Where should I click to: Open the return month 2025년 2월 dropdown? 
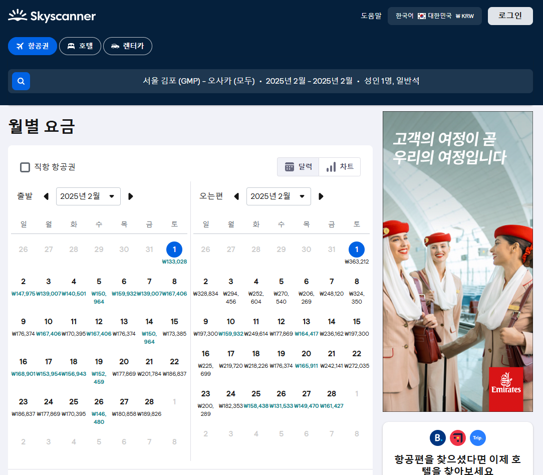pos(279,196)
